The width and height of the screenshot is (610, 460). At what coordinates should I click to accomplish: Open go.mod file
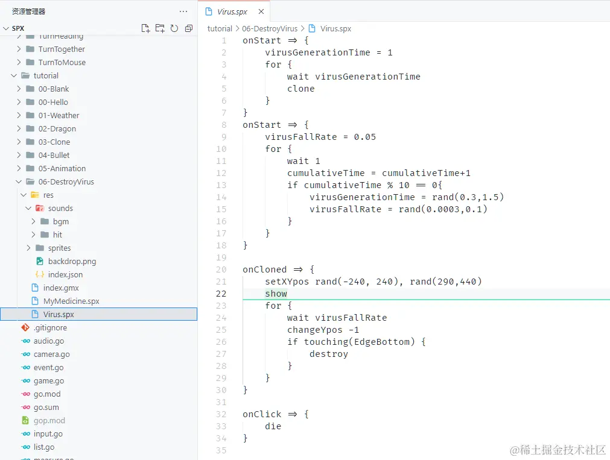click(x=46, y=394)
